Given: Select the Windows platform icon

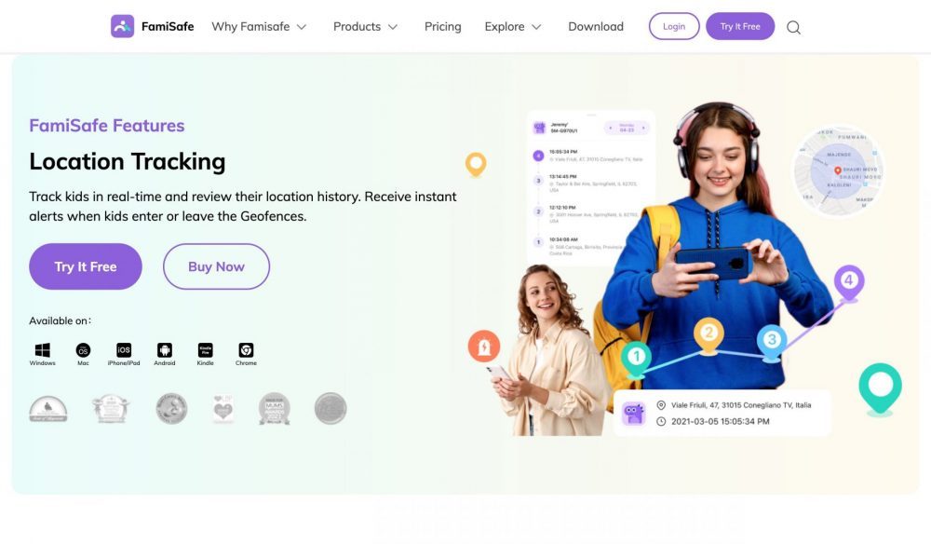Looking at the screenshot, I should pyautogui.click(x=42, y=350).
